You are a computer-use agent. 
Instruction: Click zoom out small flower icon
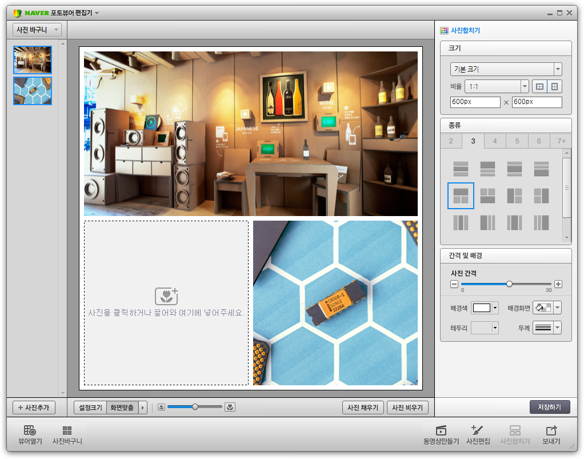[x=161, y=407]
